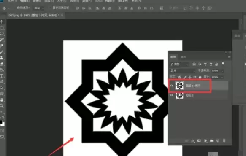Image resolution: width=246 pixels, height=156 pixels.
Task: Collapse the Layers panel double-arrow
Action: [x=226, y=52]
